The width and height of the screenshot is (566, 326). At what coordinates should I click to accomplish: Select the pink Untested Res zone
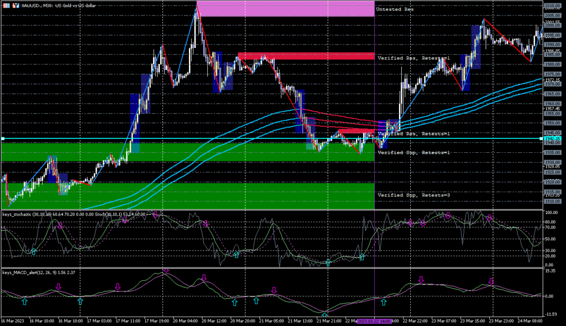[x=285, y=9]
